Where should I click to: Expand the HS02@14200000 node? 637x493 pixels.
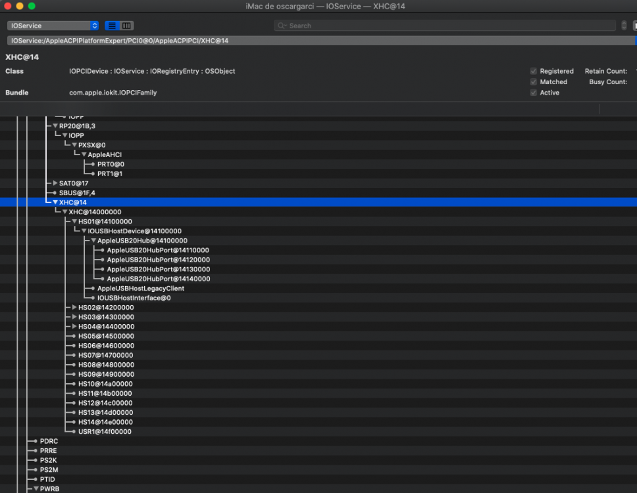tap(74, 307)
